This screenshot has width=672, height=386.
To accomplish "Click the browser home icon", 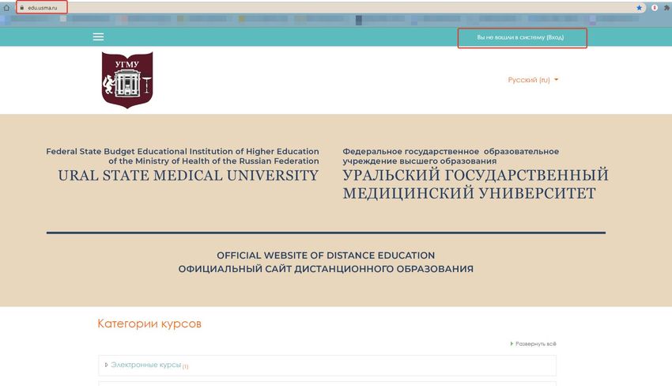I will tap(6, 8).
